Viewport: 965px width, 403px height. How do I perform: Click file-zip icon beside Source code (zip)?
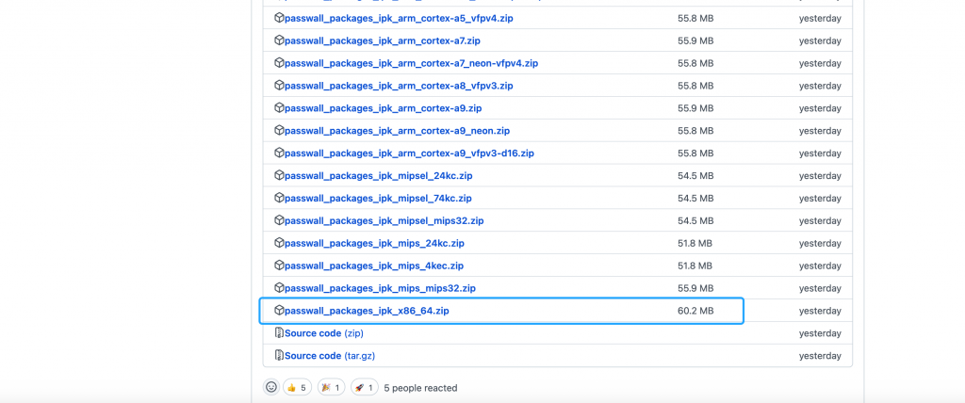coord(279,333)
